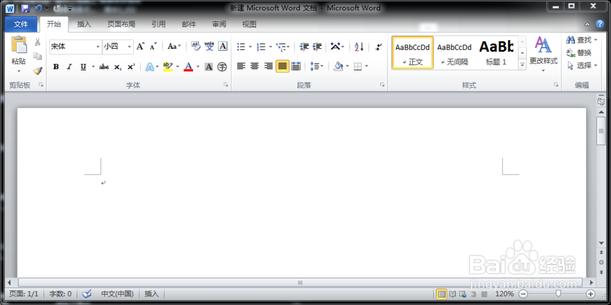Screen dimensions: 611x305
Task: Open the numbering list dropdown arrow
Action: [271, 47]
